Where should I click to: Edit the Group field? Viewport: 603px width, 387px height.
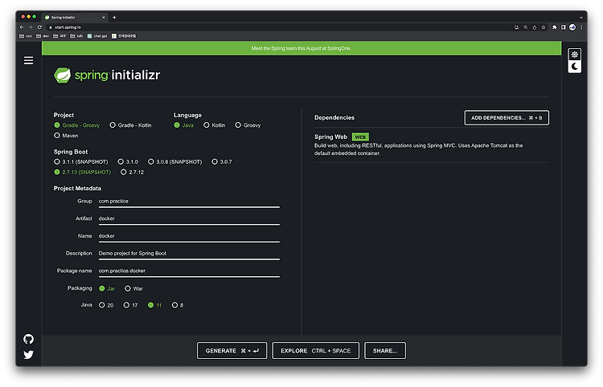tap(189, 202)
